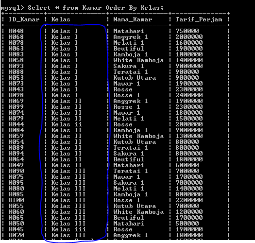
Task: Select the H064 ID cell
Action: [x=16, y=159]
